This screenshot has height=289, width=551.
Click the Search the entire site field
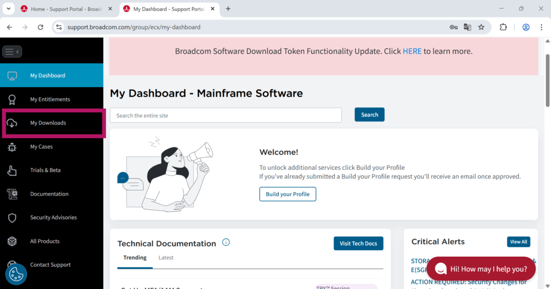click(x=225, y=115)
